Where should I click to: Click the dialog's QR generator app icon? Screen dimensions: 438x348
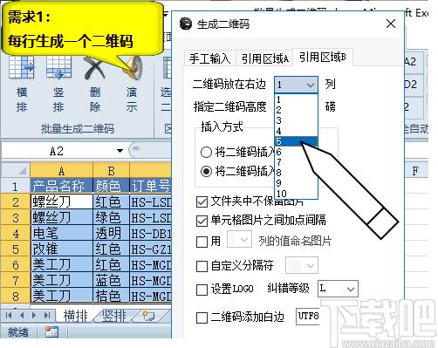click(x=186, y=24)
